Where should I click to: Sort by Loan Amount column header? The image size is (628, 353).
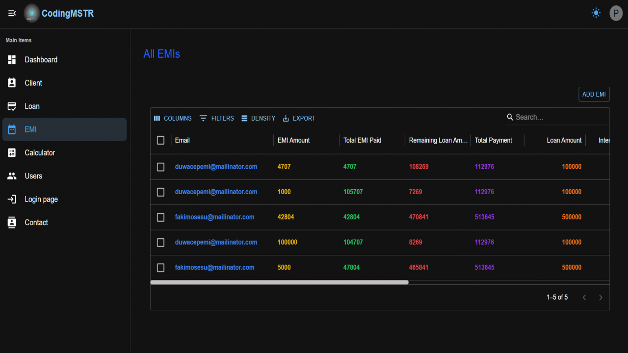point(564,140)
